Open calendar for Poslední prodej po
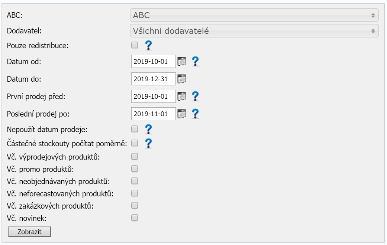387x245 pixels. (x=181, y=114)
